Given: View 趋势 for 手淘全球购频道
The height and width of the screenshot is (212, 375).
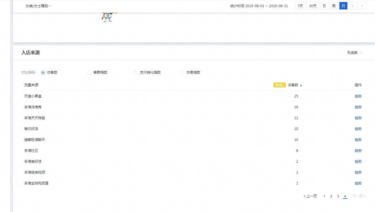Looking at the screenshot, I should pyautogui.click(x=358, y=183).
